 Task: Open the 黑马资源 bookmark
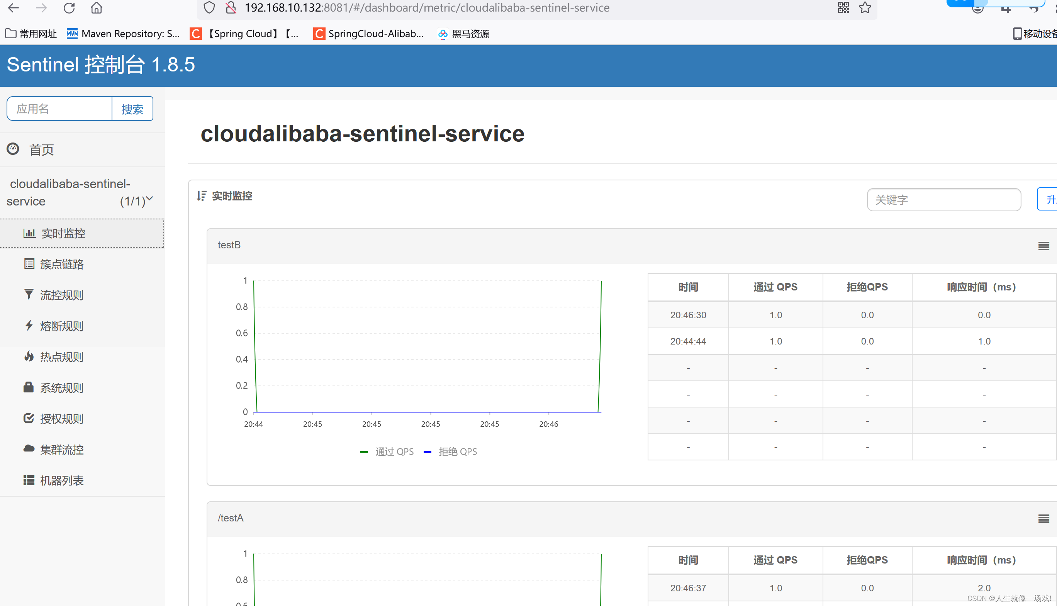tap(464, 34)
